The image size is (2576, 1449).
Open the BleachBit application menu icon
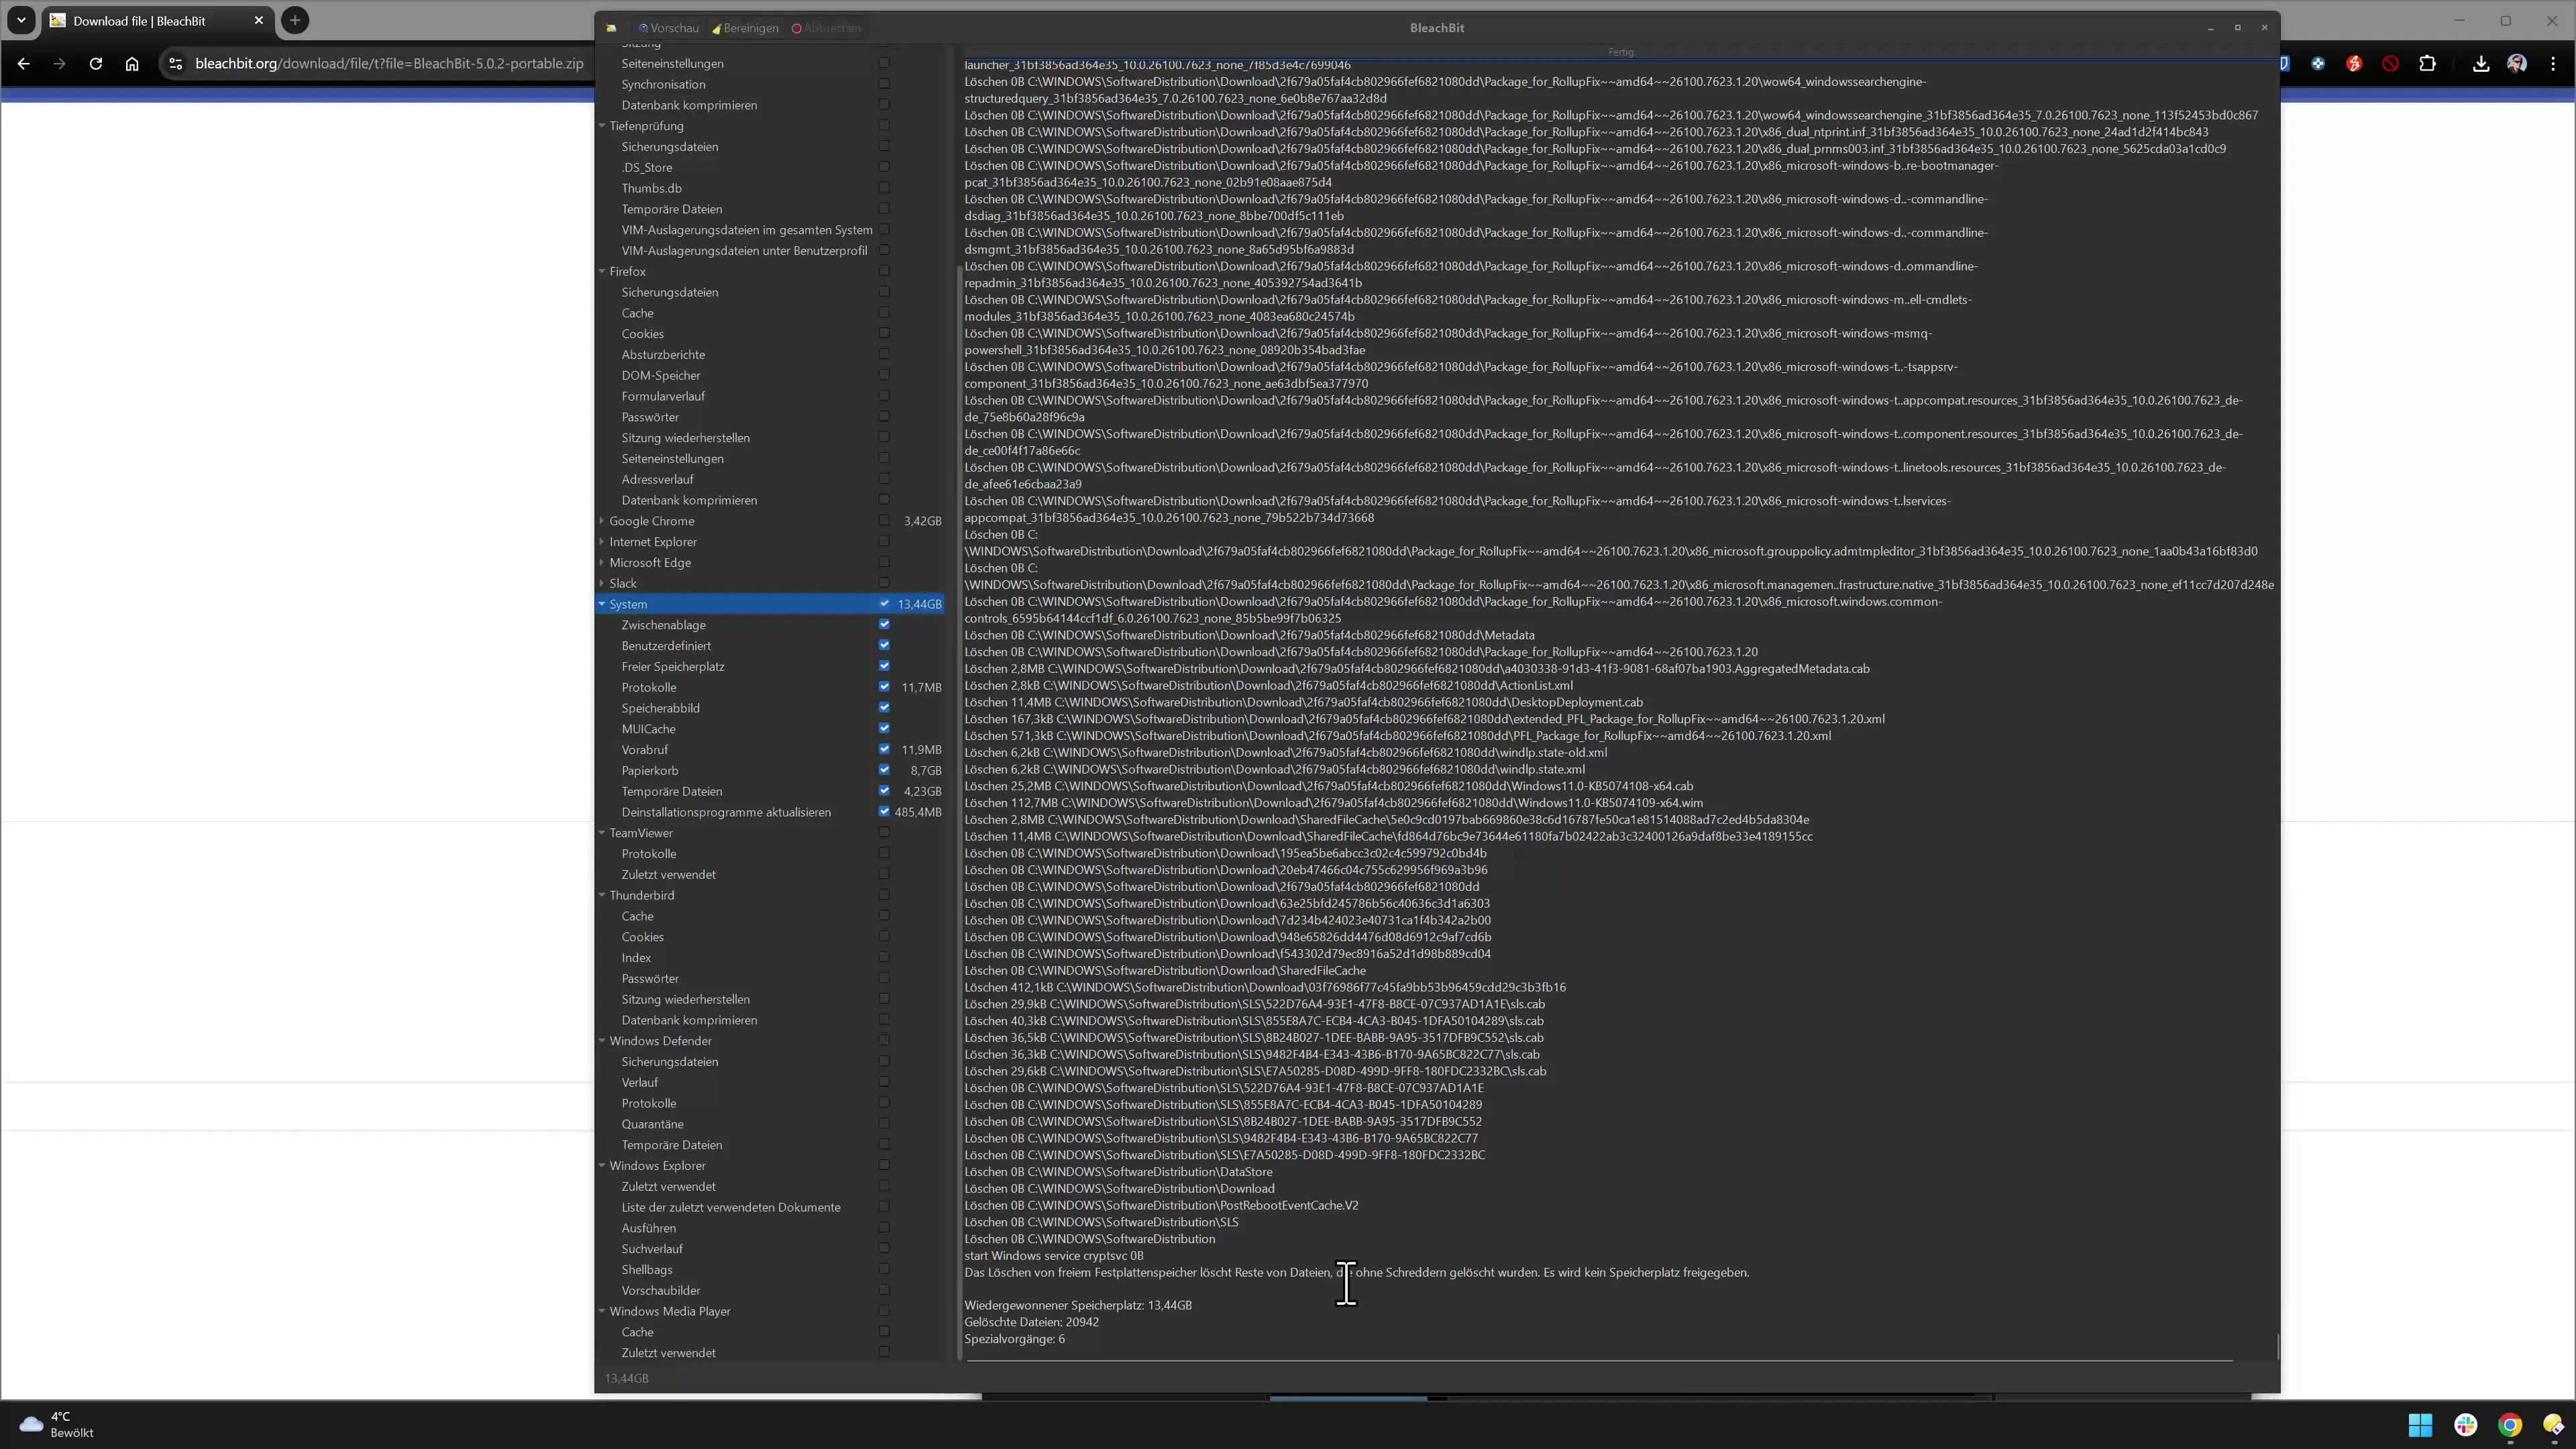point(611,28)
